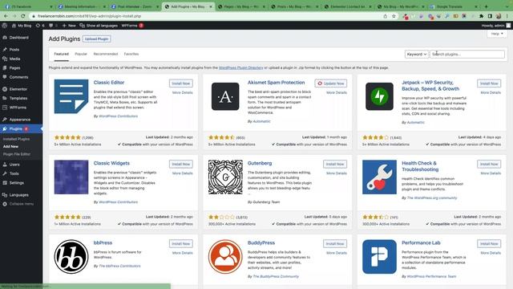Click the browser reload button

click(x=22, y=16)
